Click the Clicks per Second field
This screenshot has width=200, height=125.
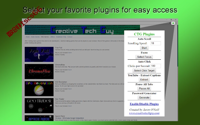tap(156, 66)
